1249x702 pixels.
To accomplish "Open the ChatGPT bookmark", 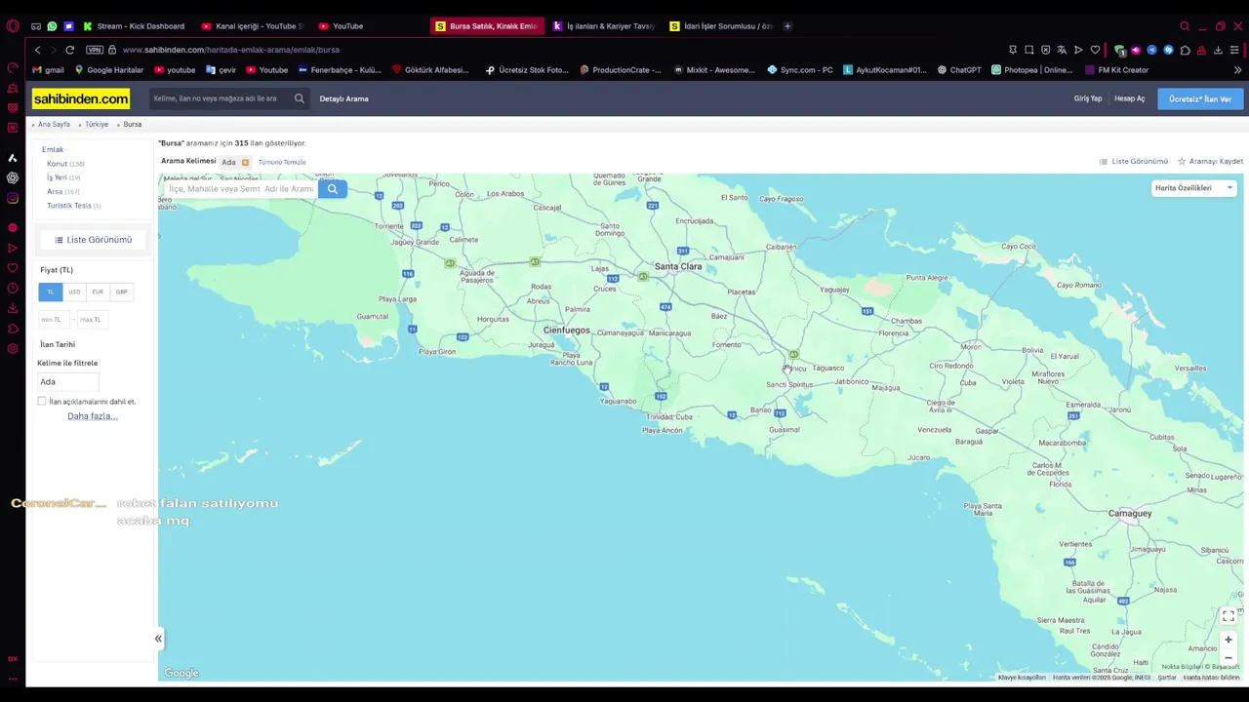I will 959,70.
